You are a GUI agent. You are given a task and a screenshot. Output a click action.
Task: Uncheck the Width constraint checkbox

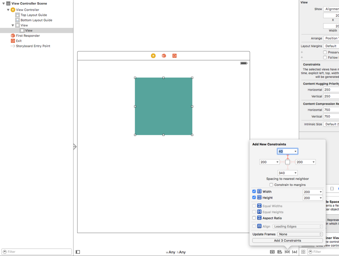click(x=254, y=191)
